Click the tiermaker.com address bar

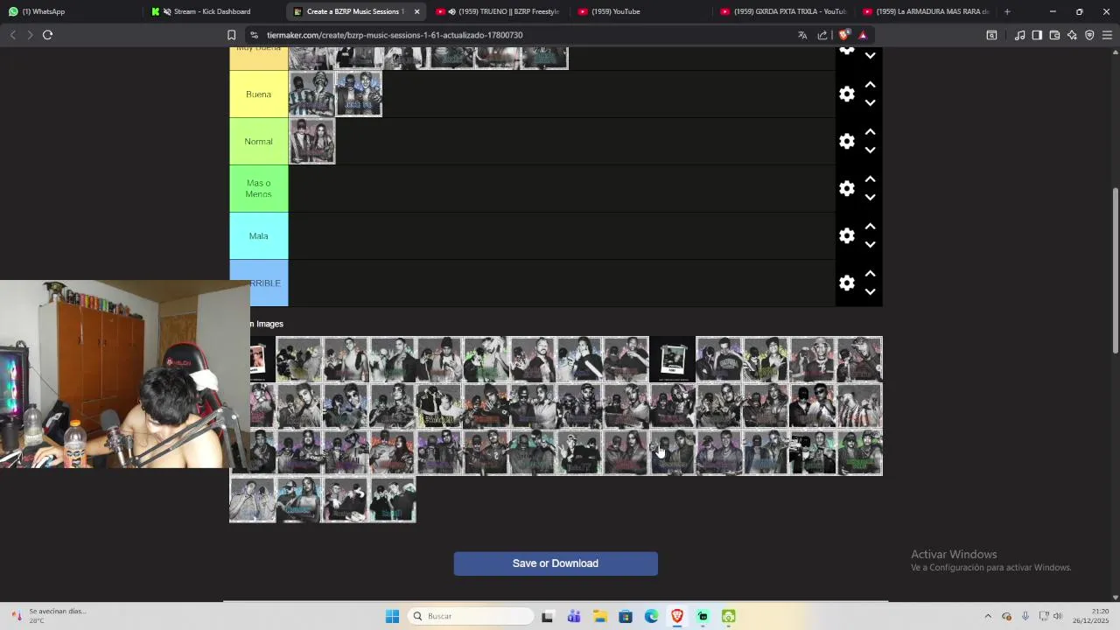click(x=525, y=35)
